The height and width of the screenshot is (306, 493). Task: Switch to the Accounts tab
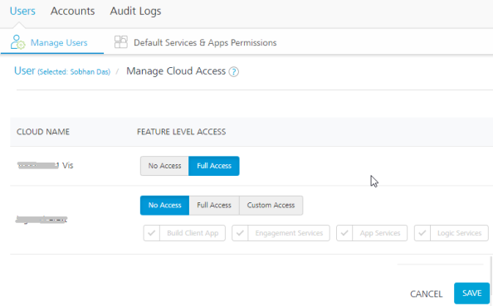73,11
